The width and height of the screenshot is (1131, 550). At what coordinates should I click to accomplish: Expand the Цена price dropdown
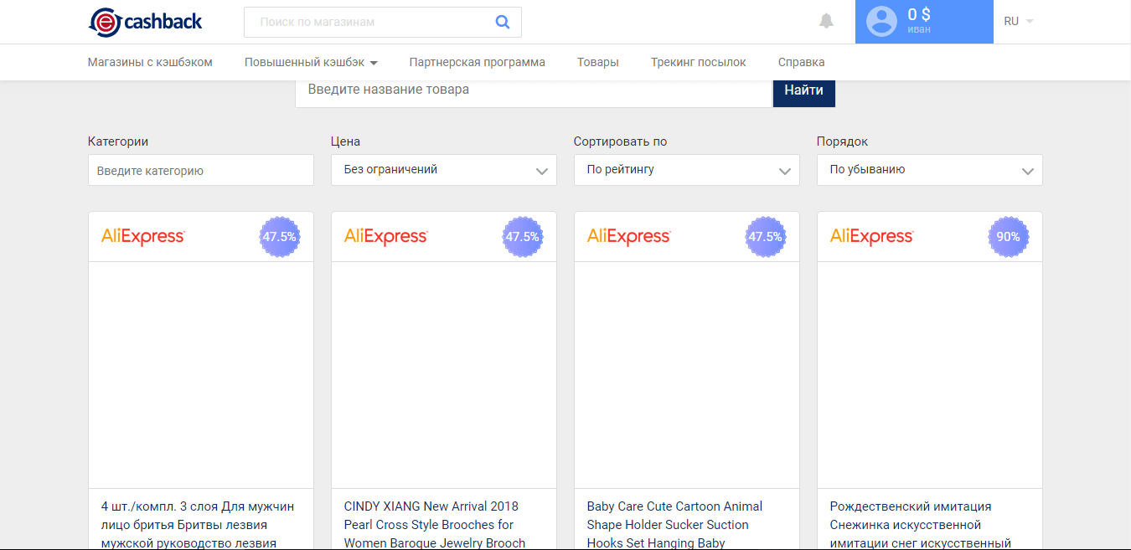pyautogui.click(x=443, y=170)
